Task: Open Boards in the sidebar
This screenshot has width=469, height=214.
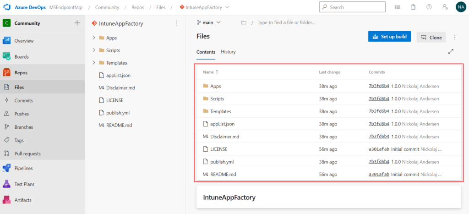Action: [x=42, y=56]
